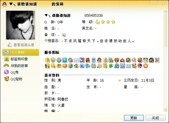
Task: Edit remark with the pencil icon
Action: (64, 35)
